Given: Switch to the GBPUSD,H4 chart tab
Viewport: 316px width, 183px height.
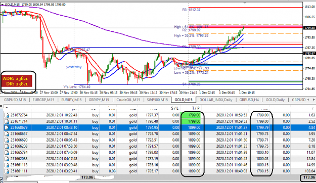Looking at the screenshot, I should tap(249, 100).
